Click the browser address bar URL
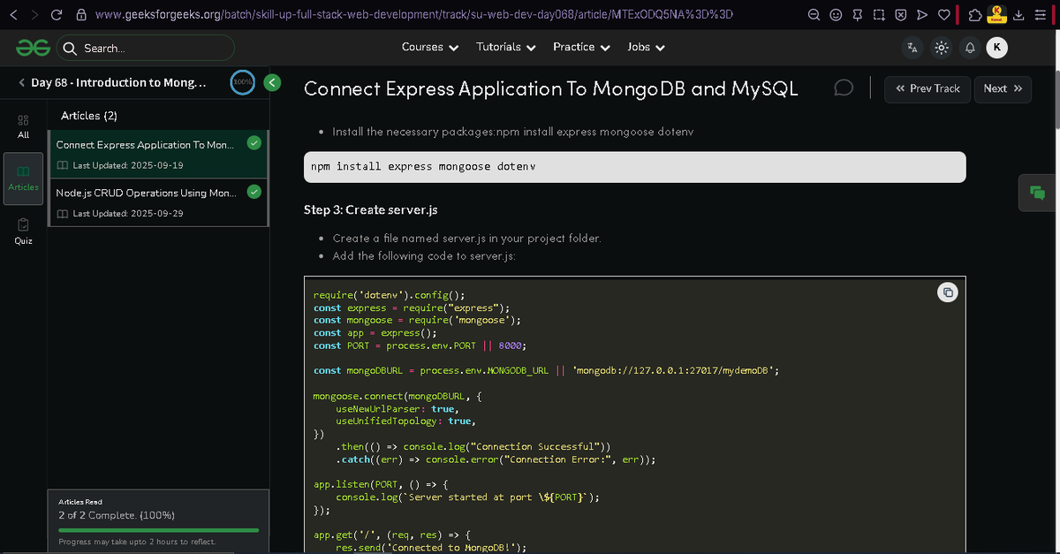 point(413,15)
